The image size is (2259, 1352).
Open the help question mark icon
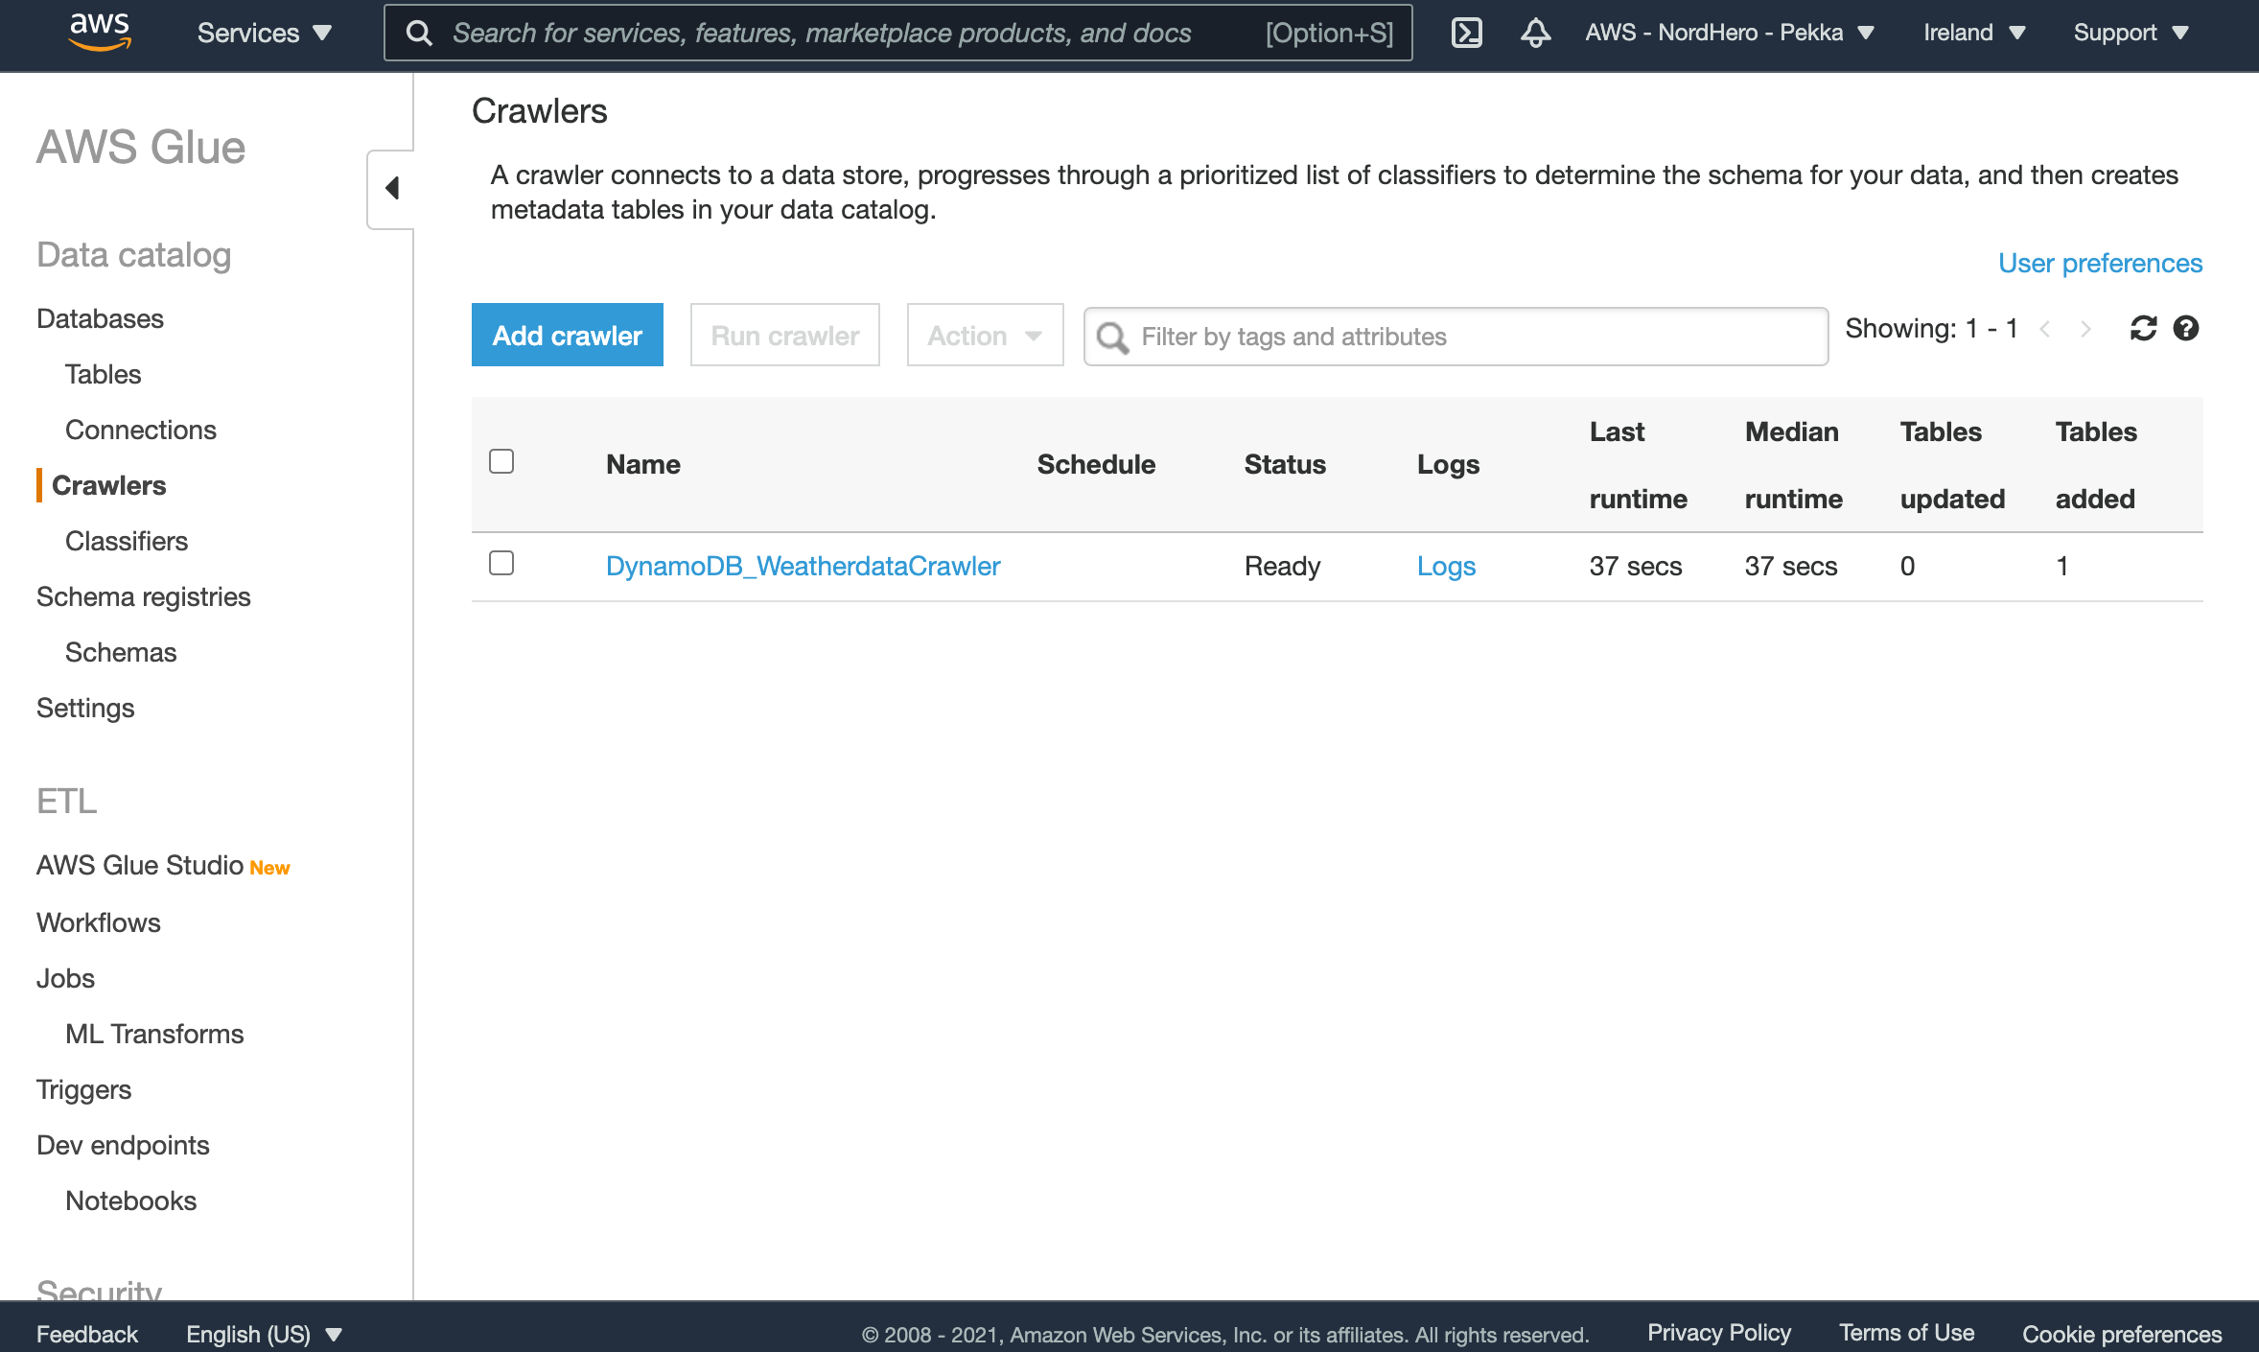tap(2186, 329)
